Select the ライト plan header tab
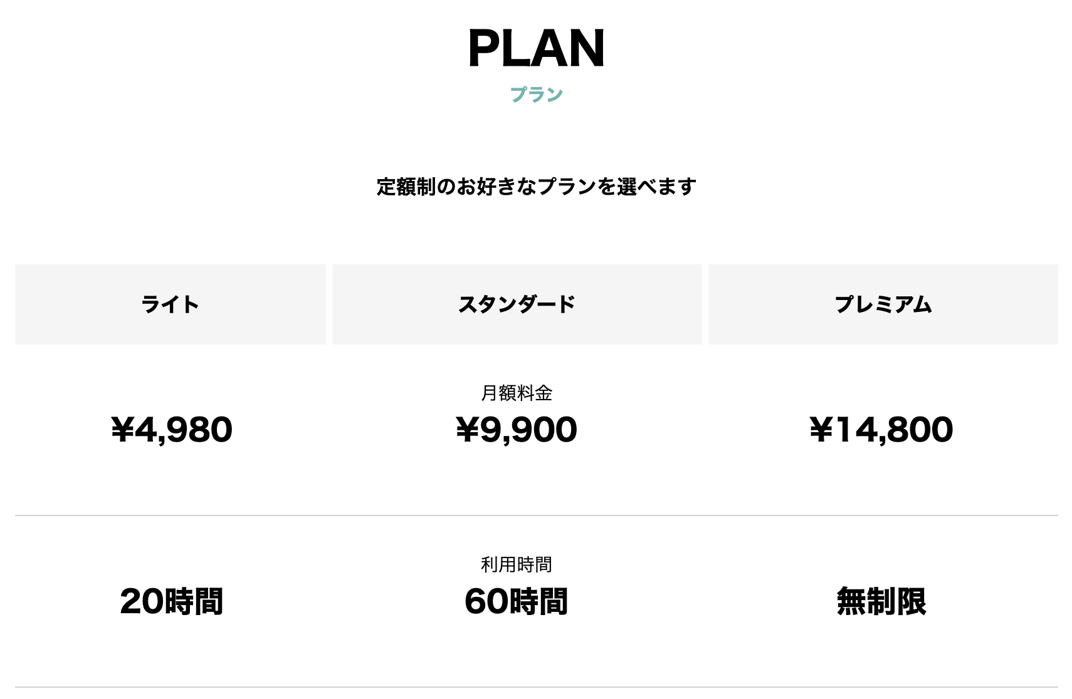The image size is (1072, 699). 171,304
